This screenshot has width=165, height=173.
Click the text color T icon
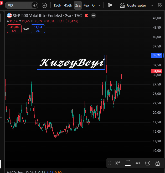pyautogui.click(x=128, y=163)
